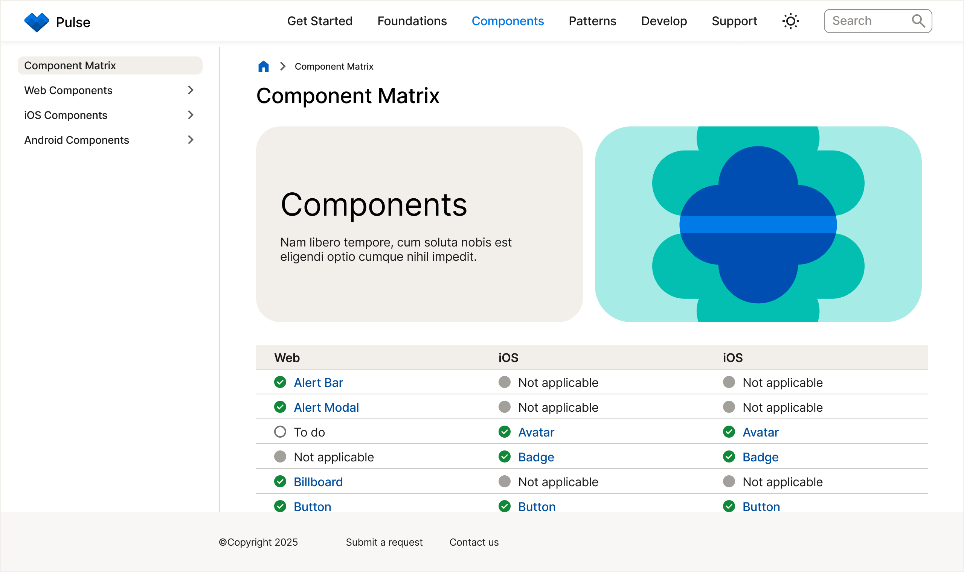
Task: Click inside the Search field
Action: pyautogui.click(x=868, y=21)
